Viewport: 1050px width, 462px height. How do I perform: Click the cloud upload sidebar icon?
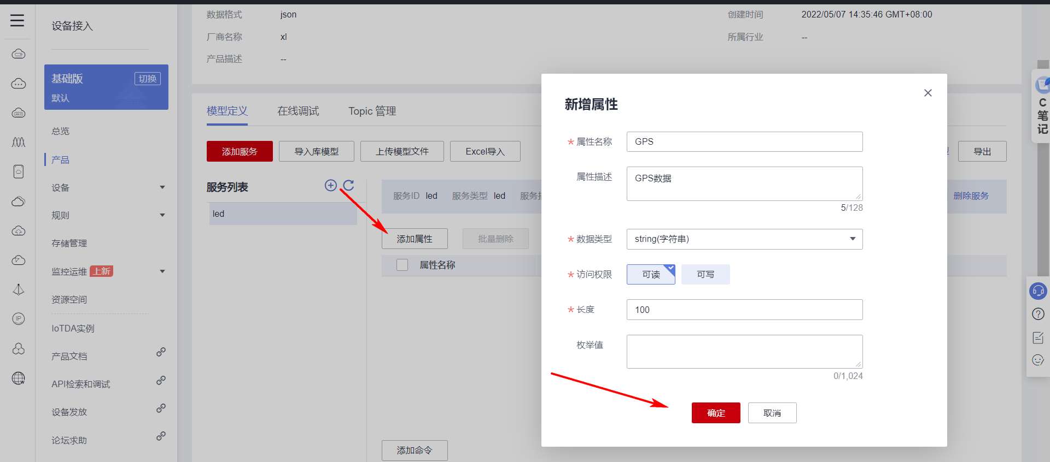(x=19, y=230)
